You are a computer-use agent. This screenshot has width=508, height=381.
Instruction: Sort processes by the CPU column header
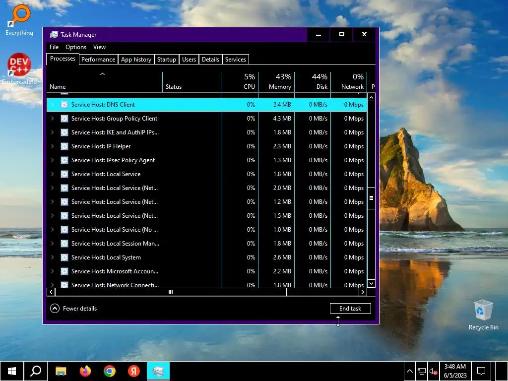click(240, 82)
